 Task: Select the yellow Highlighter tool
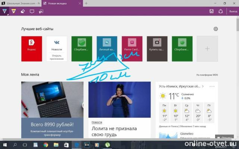pyautogui.click(x=13, y=11)
